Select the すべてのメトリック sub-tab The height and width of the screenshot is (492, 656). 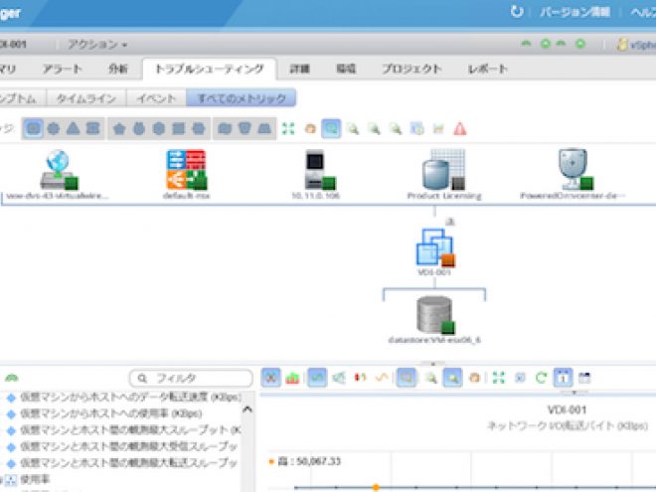click(x=242, y=98)
